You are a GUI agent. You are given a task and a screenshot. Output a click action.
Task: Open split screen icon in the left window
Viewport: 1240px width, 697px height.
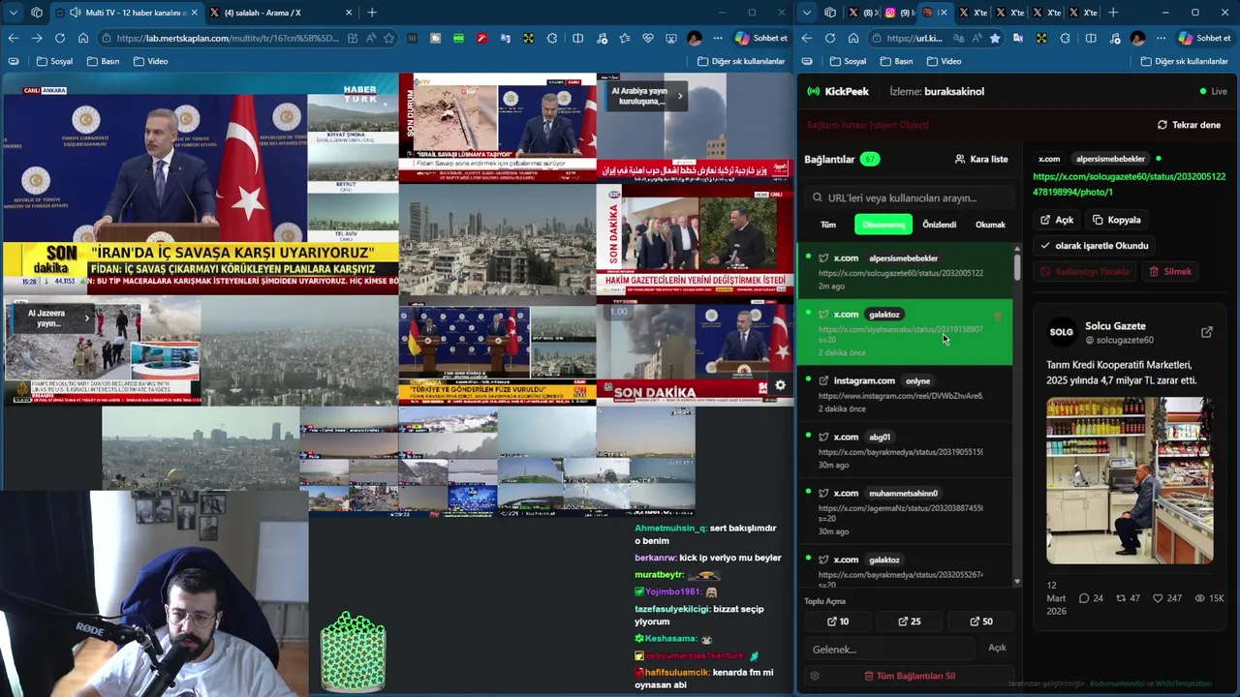[578, 38]
